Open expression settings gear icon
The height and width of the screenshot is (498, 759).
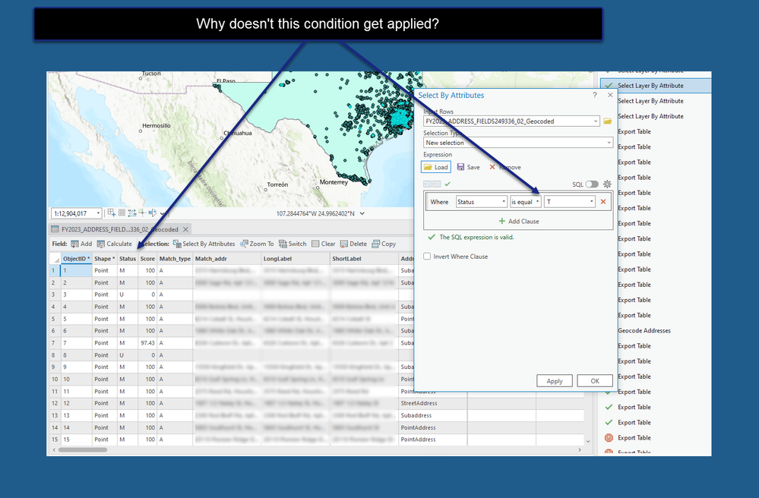(x=607, y=184)
